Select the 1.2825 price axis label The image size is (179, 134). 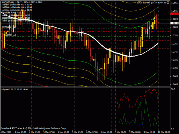(x=174, y=19)
